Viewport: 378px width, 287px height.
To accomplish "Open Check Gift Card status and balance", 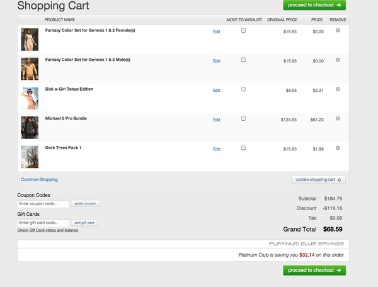I will [48, 230].
